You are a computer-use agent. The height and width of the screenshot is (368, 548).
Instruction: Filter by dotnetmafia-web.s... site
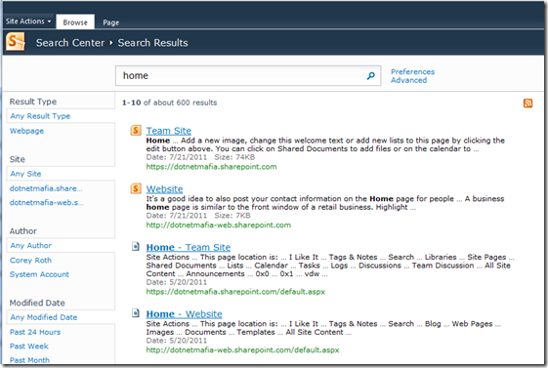pyautogui.click(x=47, y=202)
